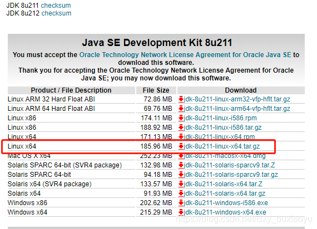Click the download arrow icon beside jdk-8u211-windows-x64.exe
Viewport: 317px width, 229px height.
pyautogui.click(x=181, y=212)
